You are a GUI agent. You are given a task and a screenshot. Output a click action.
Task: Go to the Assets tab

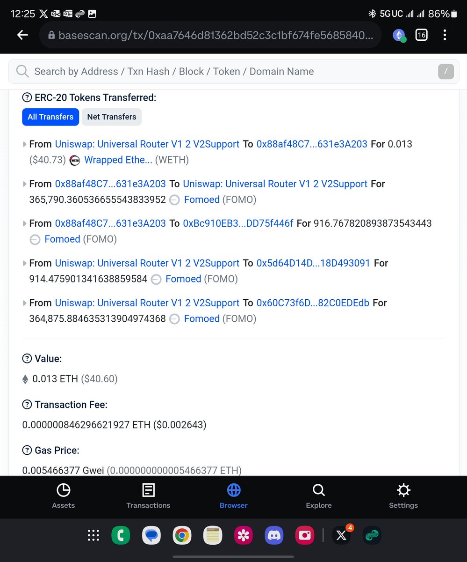(64, 496)
